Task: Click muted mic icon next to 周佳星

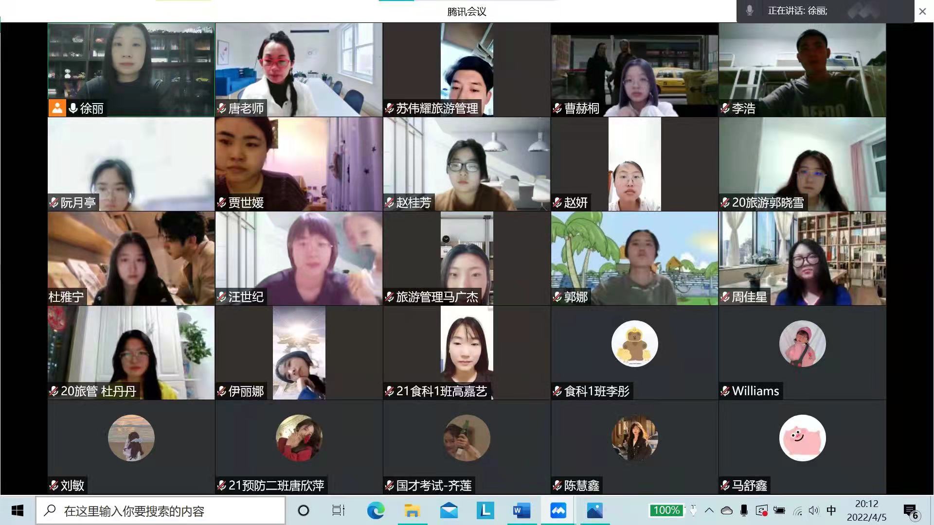Action: pyautogui.click(x=725, y=297)
